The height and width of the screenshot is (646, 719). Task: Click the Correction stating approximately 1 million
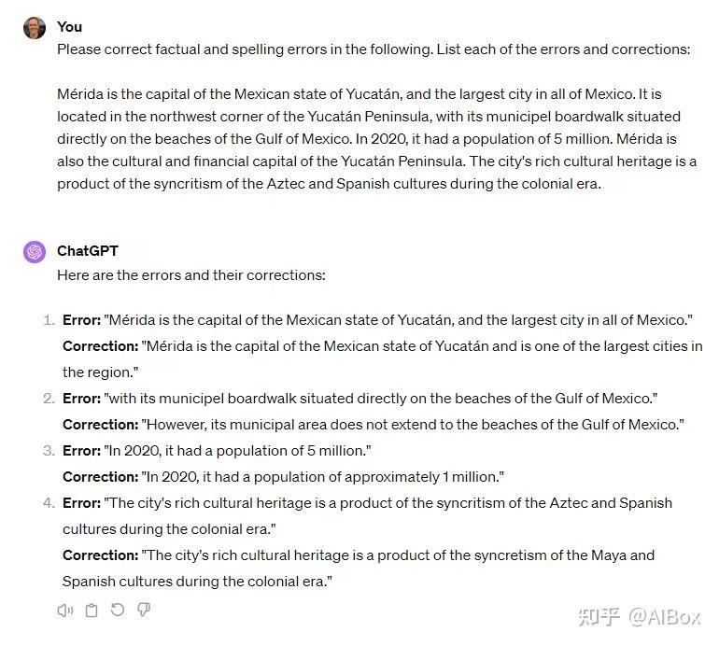(283, 477)
